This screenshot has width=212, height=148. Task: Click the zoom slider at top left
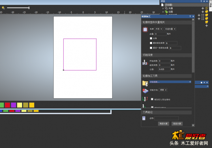pyautogui.click(x=18, y=8)
